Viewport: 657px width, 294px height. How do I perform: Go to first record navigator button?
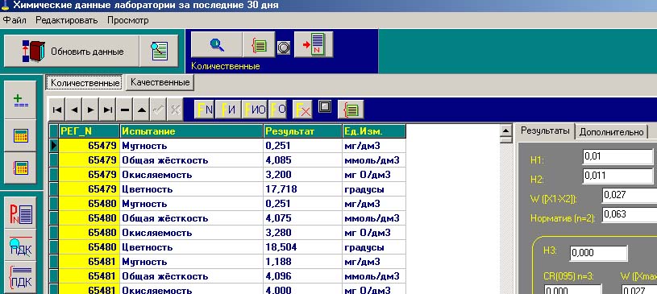[x=57, y=110]
